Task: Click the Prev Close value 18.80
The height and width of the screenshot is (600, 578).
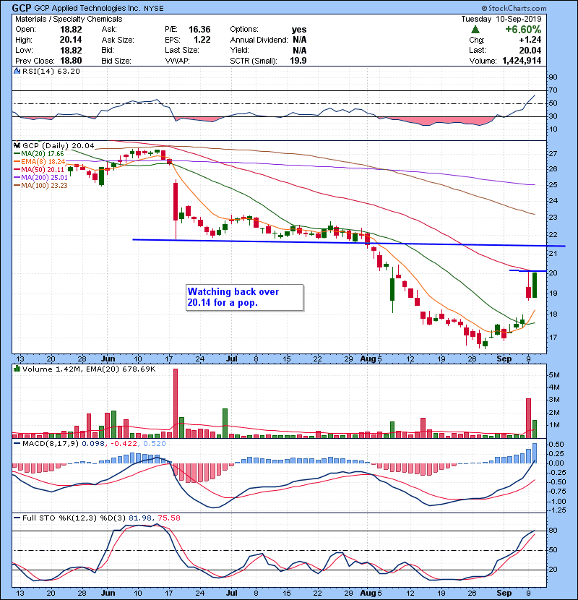Action: pos(71,61)
